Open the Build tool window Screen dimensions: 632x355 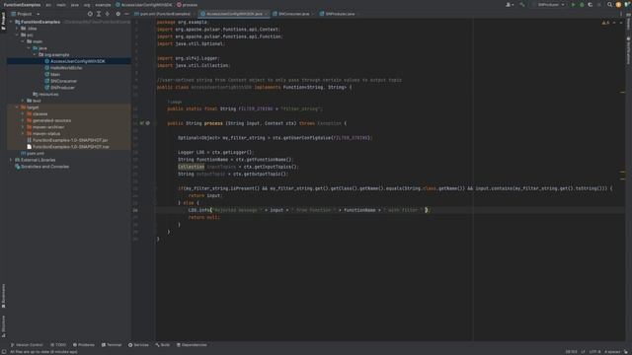click(163, 345)
